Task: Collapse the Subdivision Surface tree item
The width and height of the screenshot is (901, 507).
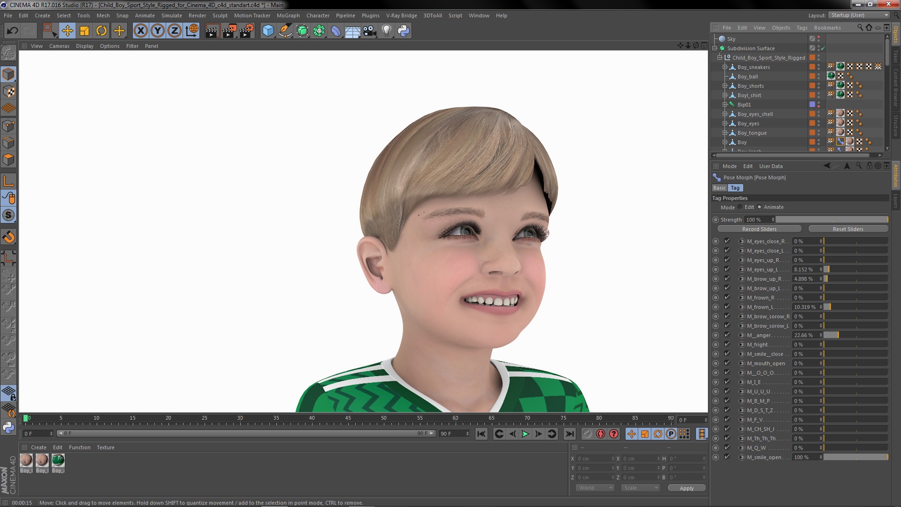Action: (715, 48)
